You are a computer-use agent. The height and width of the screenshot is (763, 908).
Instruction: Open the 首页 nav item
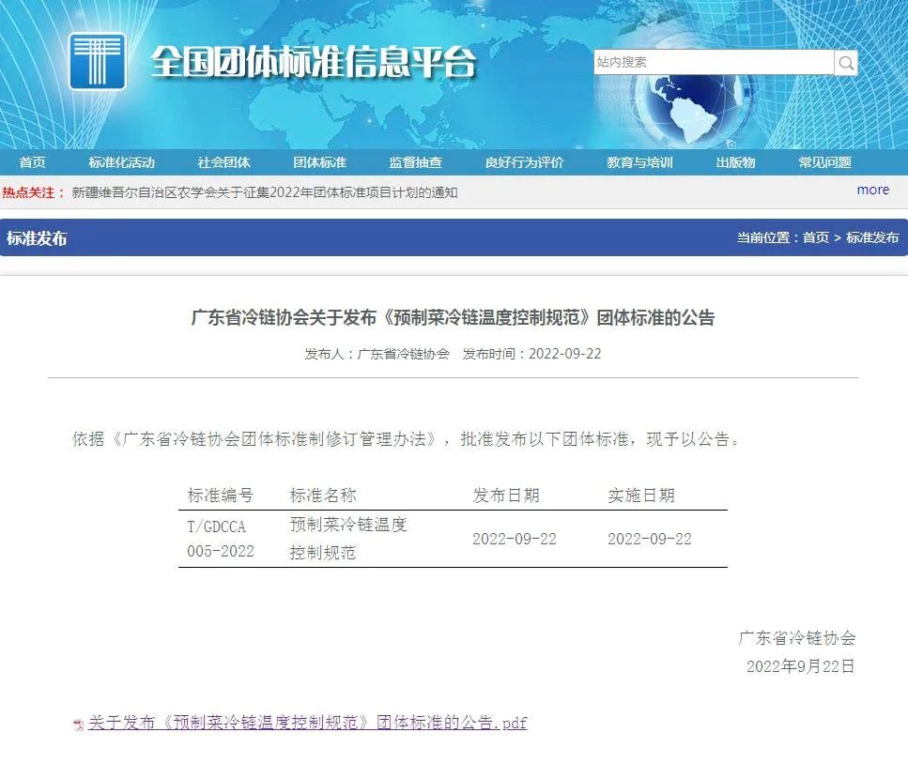pyautogui.click(x=32, y=162)
